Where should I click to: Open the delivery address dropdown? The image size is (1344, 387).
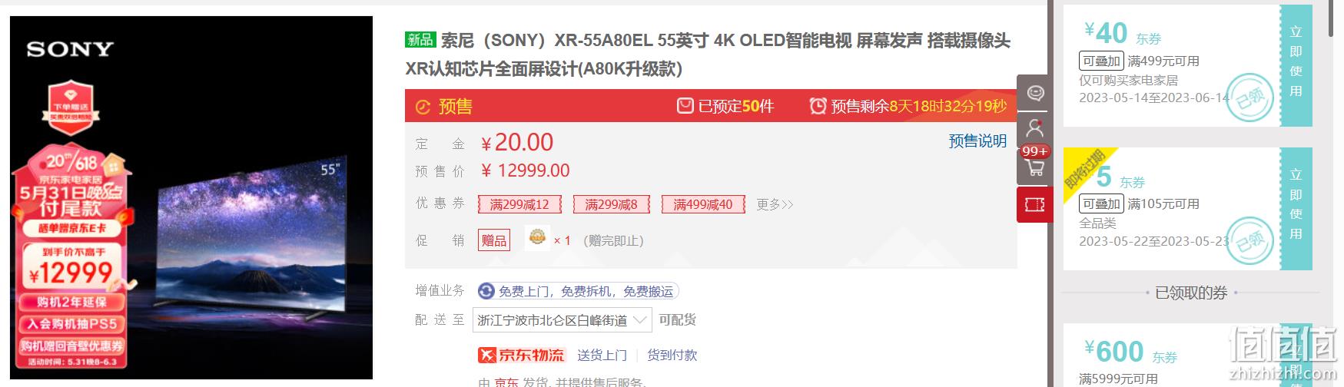click(561, 320)
